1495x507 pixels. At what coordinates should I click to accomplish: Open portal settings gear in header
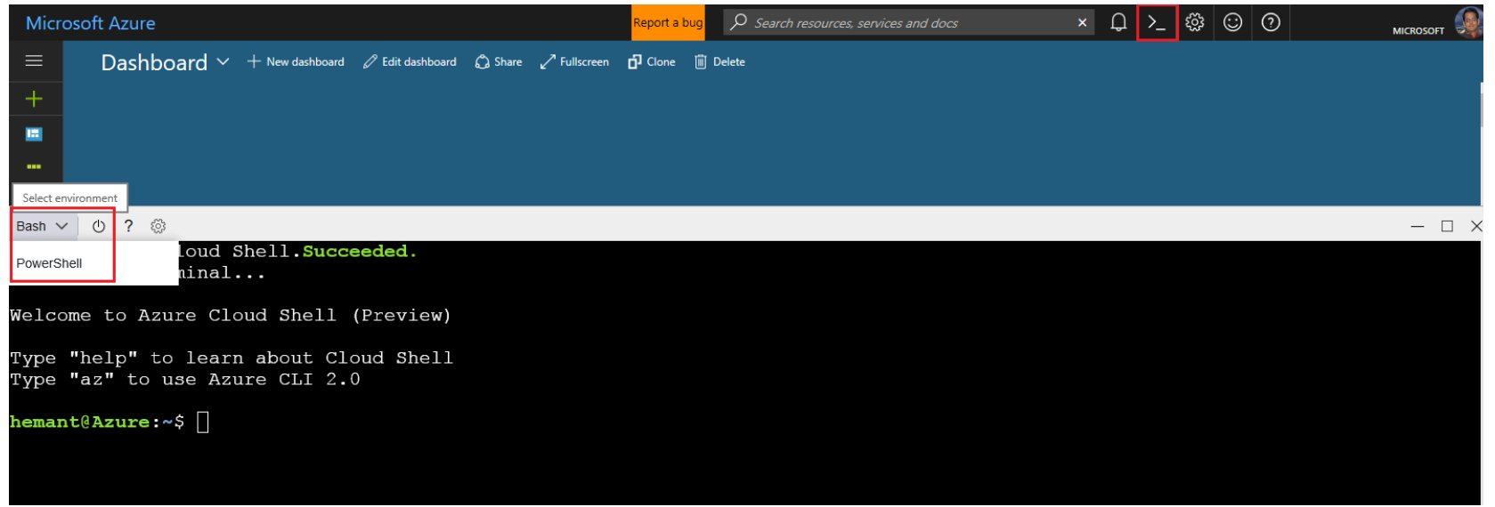point(1195,23)
